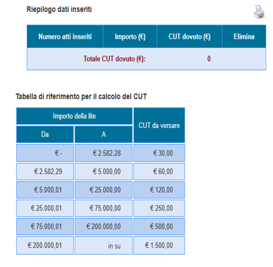Click the 'Numero atti inseriti' column header
The width and height of the screenshot is (273, 267).
[x=65, y=37]
